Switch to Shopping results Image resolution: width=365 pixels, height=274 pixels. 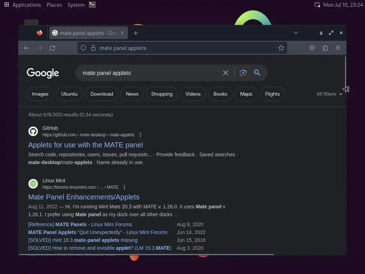click(x=162, y=94)
